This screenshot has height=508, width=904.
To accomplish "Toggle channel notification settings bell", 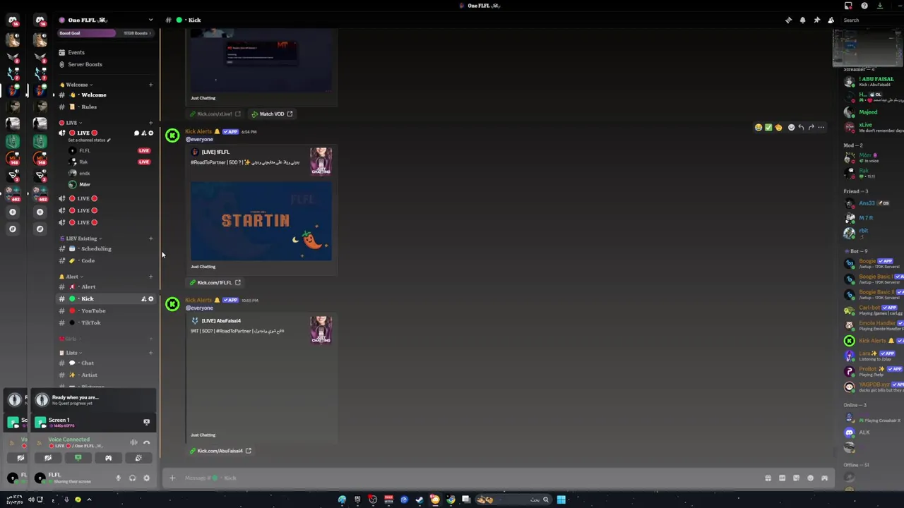I will (x=802, y=20).
